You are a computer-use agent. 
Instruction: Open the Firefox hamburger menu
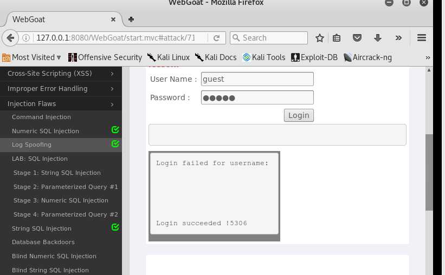click(422, 38)
